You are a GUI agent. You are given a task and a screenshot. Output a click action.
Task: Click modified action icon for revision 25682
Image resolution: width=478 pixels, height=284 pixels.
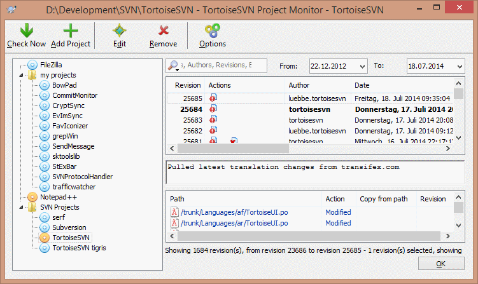pyautogui.click(x=213, y=130)
